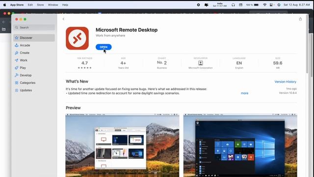Open Version History link
314x177 pixels.
coord(285,82)
